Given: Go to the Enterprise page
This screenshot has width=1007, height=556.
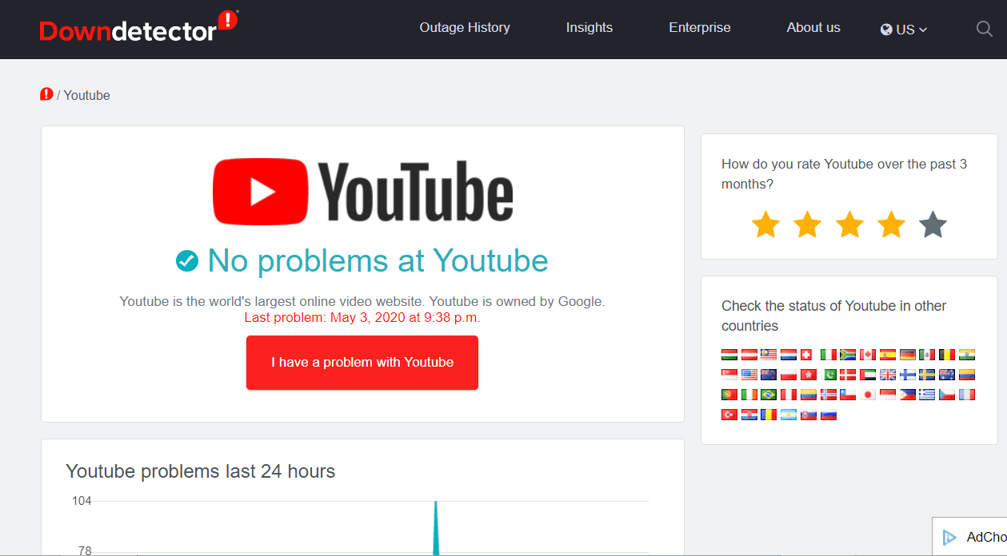Looking at the screenshot, I should point(700,27).
